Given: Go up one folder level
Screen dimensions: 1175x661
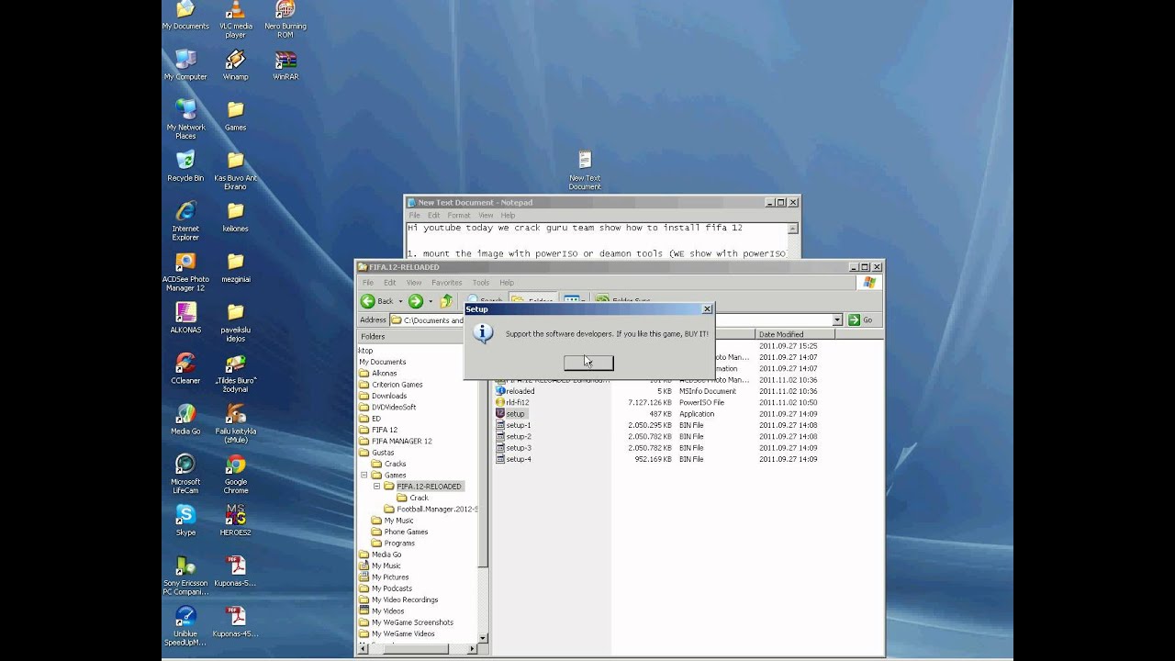Looking at the screenshot, I should (x=446, y=301).
